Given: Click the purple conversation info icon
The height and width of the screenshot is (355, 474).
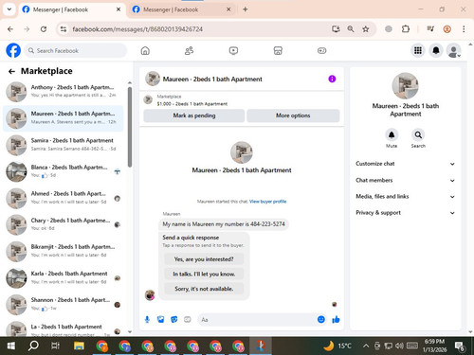Looking at the screenshot, I should click(x=332, y=79).
